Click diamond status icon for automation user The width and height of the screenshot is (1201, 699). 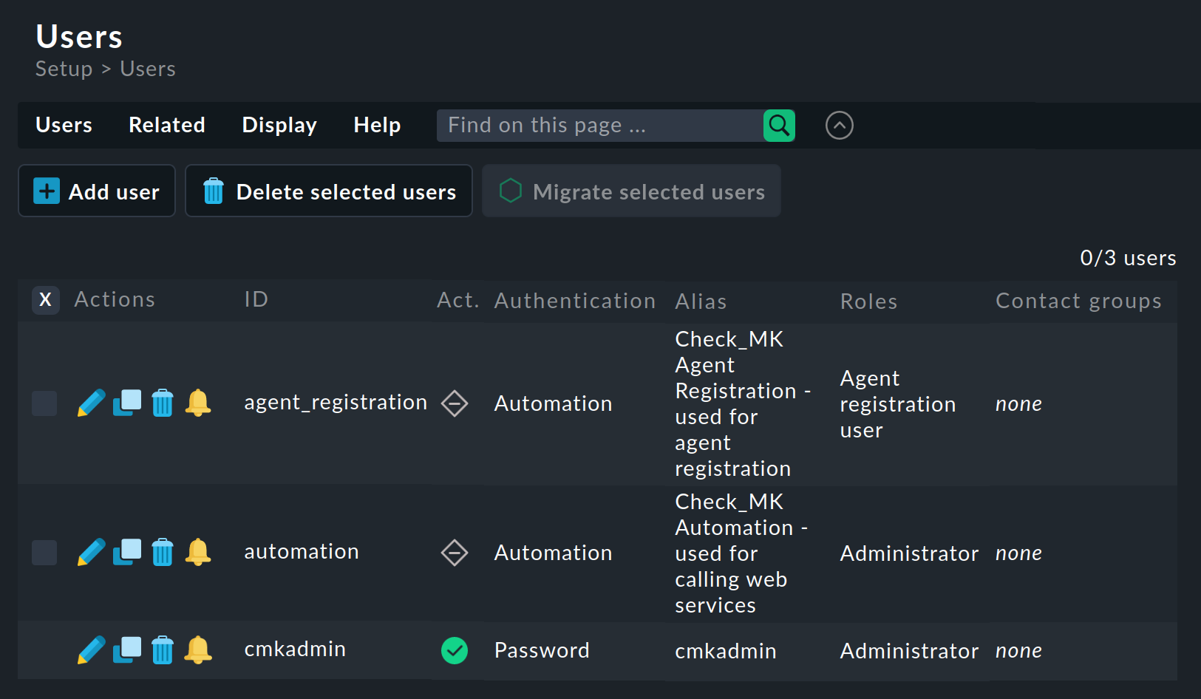click(455, 553)
